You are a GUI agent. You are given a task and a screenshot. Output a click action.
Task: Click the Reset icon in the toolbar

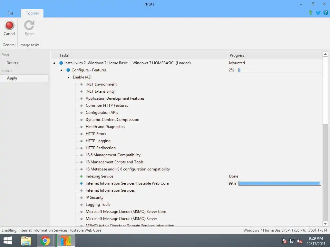click(29, 25)
